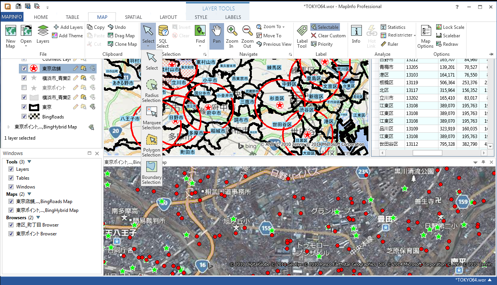Screen dimensions: 497x285
Task: Enable the unchecked 東京ポイント layer checkbox
Action: [x=24, y=88]
